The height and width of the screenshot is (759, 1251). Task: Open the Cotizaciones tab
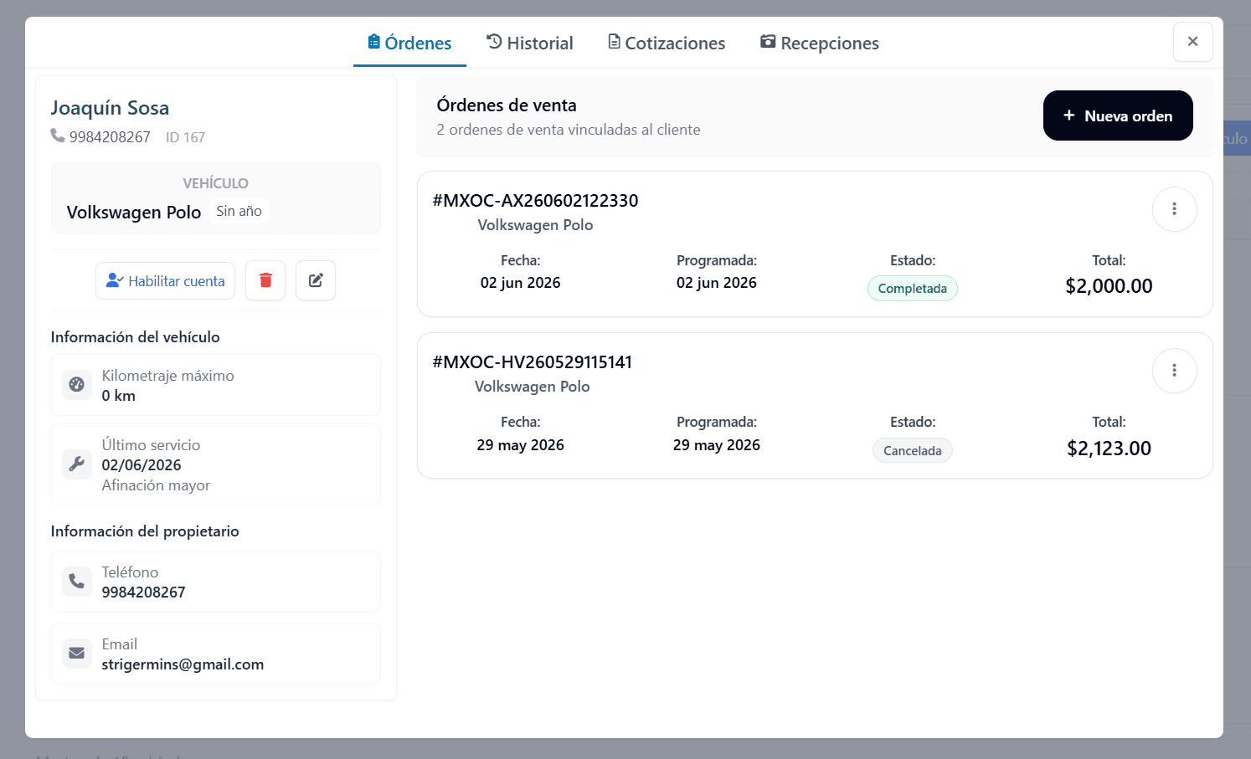click(x=667, y=43)
